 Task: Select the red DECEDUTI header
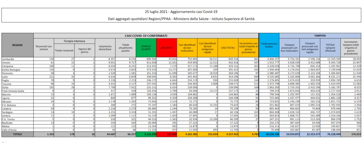click(167, 48)
